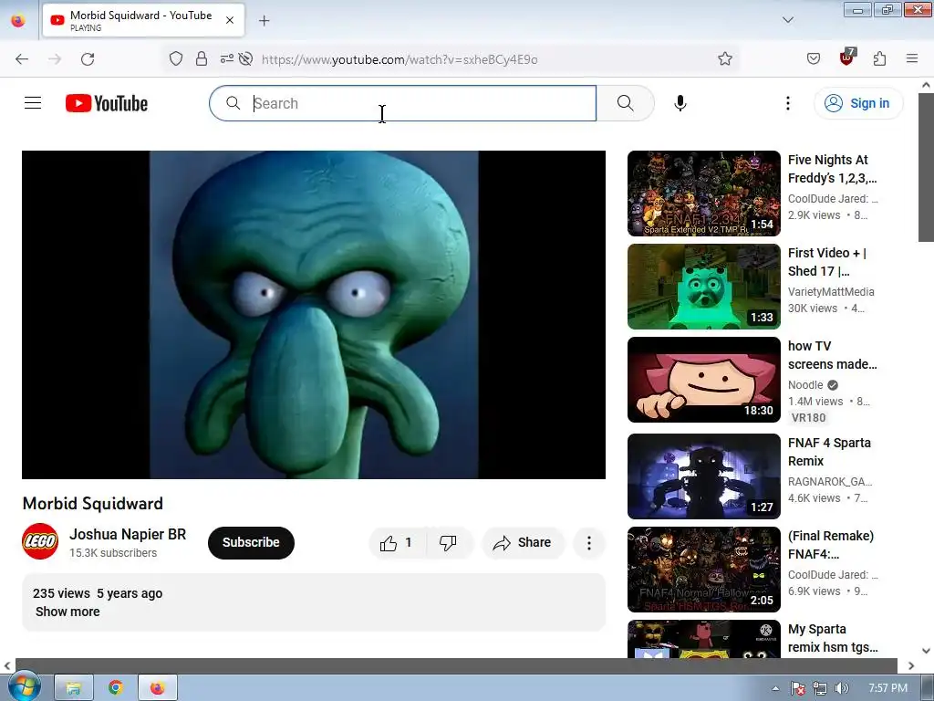Open the Final Remake FNAF4 title
934x701 pixels.
(830, 545)
